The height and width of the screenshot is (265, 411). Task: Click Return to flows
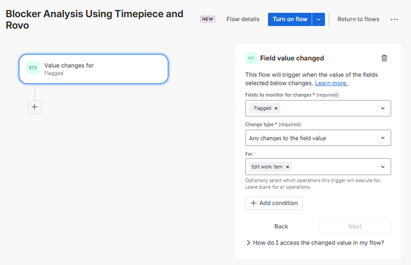click(x=358, y=19)
